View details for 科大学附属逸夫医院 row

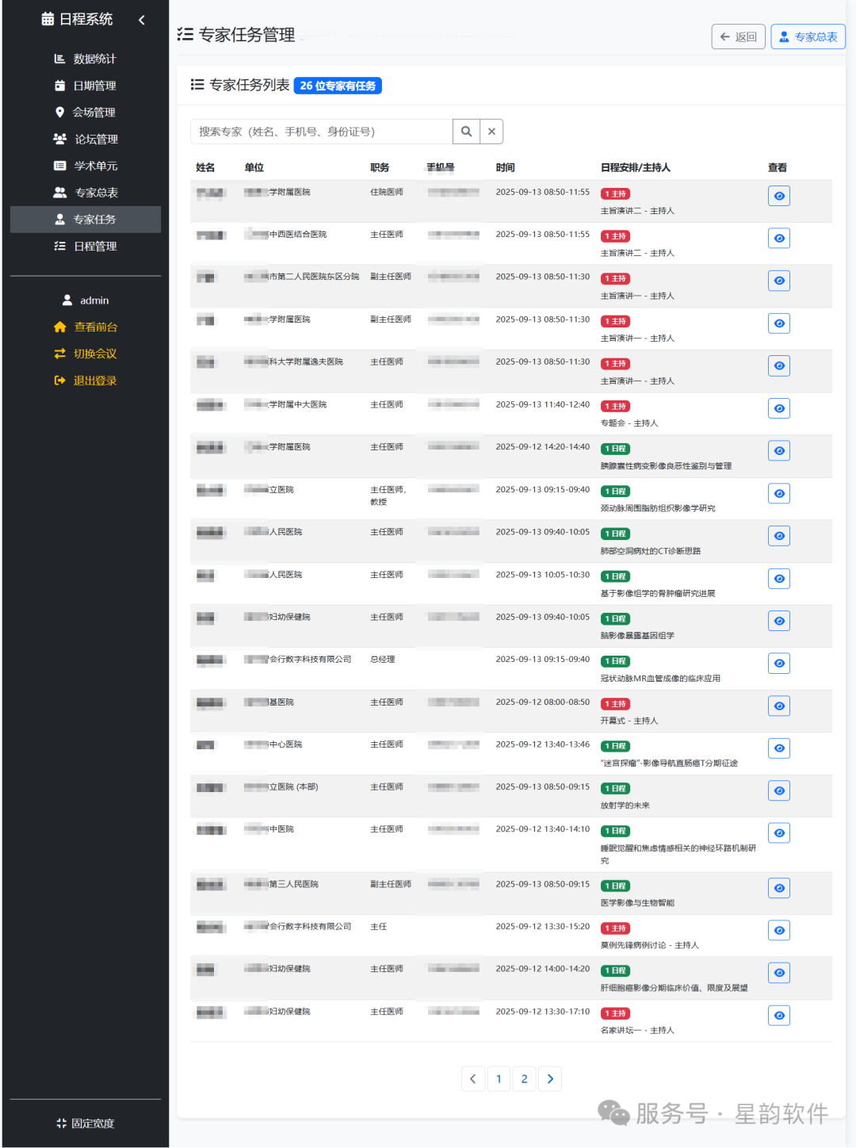coord(779,365)
